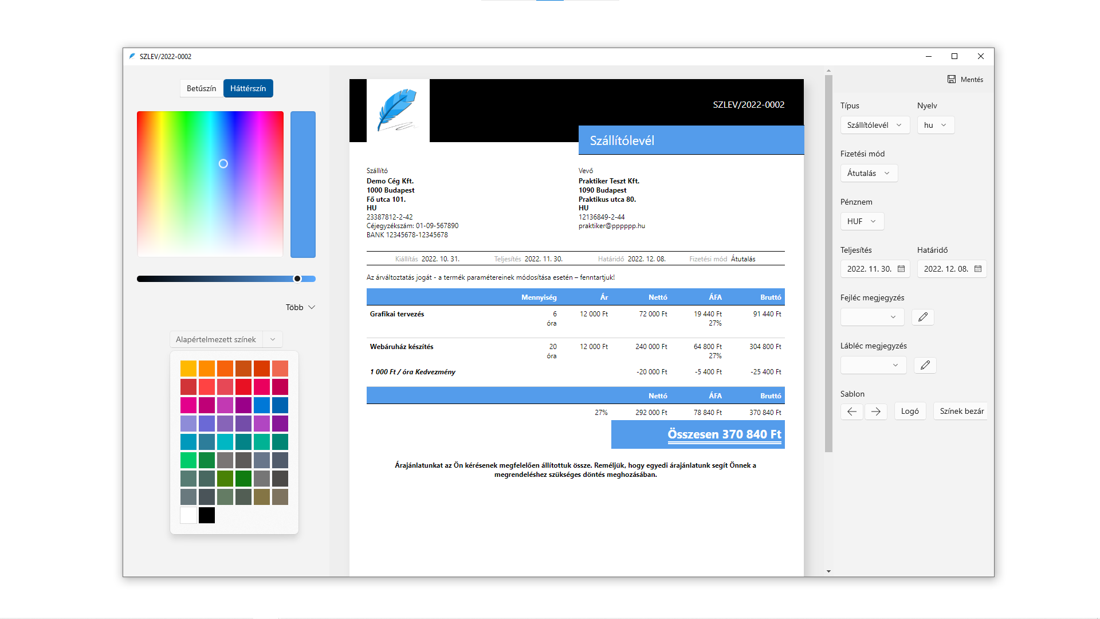1100x619 pixels.
Task: Click the Logó button
Action: click(910, 411)
